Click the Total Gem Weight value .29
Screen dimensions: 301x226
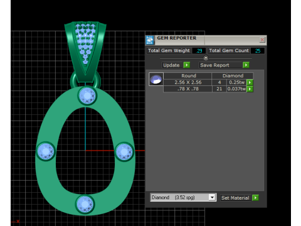coord(199,51)
